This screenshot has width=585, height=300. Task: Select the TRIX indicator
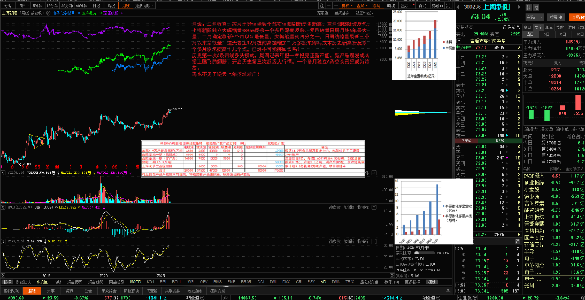tap(350, 282)
